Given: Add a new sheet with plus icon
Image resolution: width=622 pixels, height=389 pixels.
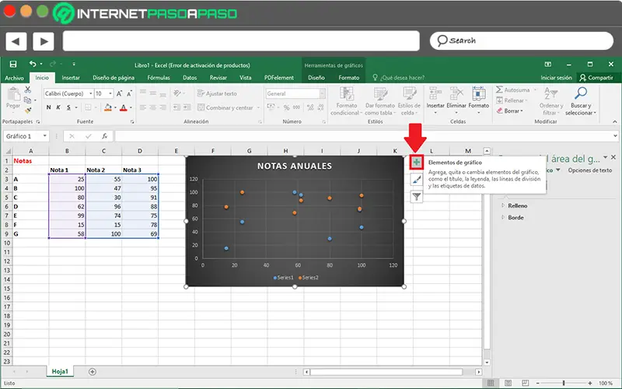Looking at the screenshot, I should pos(93,372).
